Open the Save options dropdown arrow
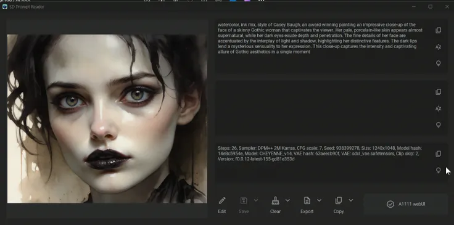 pyautogui.click(x=256, y=200)
